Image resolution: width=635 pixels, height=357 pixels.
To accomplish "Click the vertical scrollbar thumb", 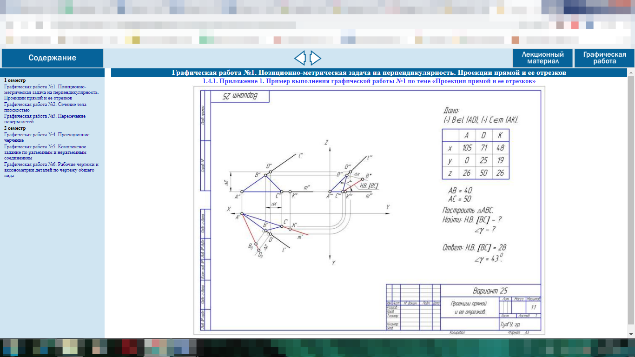I will [x=631, y=200].
